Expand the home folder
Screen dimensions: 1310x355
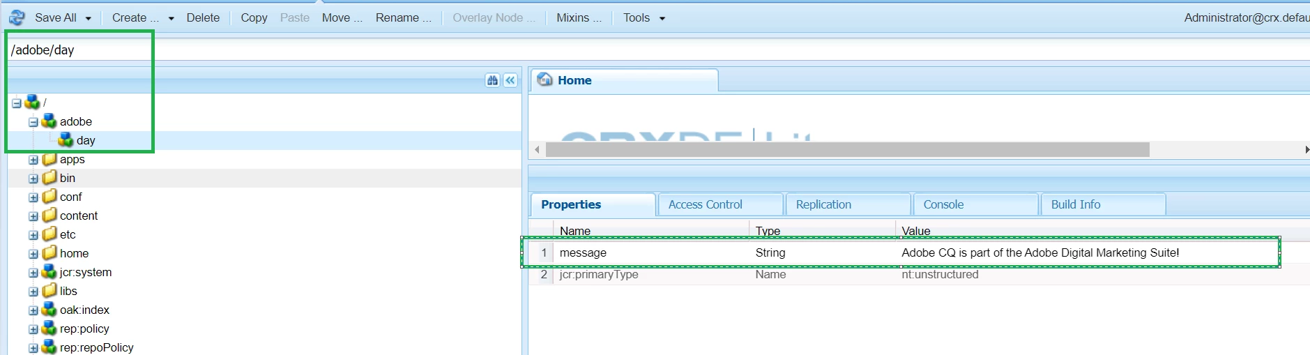click(33, 254)
